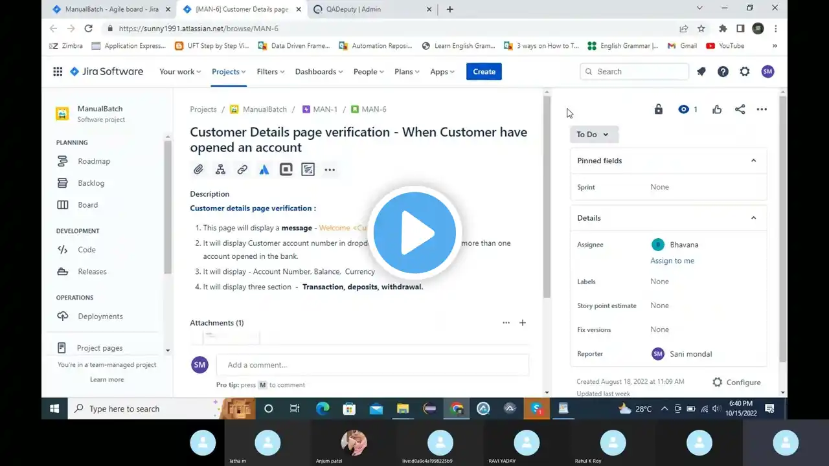The image size is (829, 466).
Task: Open the Jira help menu
Action: [723, 72]
